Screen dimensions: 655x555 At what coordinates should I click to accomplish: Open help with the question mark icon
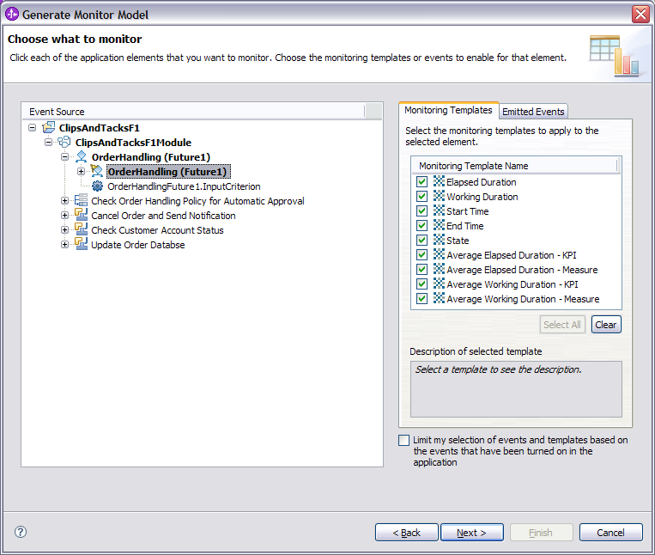(21, 532)
